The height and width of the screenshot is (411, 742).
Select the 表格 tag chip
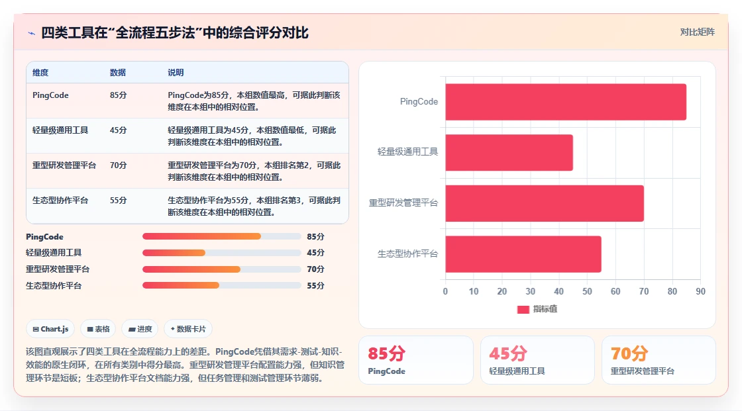click(99, 329)
